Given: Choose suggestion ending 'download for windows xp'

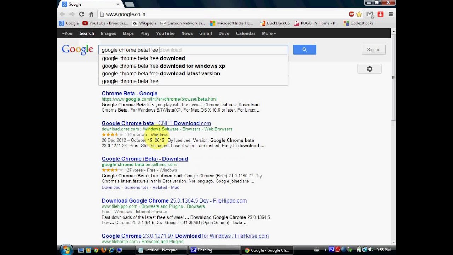Looking at the screenshot, I should coord(193,66).
